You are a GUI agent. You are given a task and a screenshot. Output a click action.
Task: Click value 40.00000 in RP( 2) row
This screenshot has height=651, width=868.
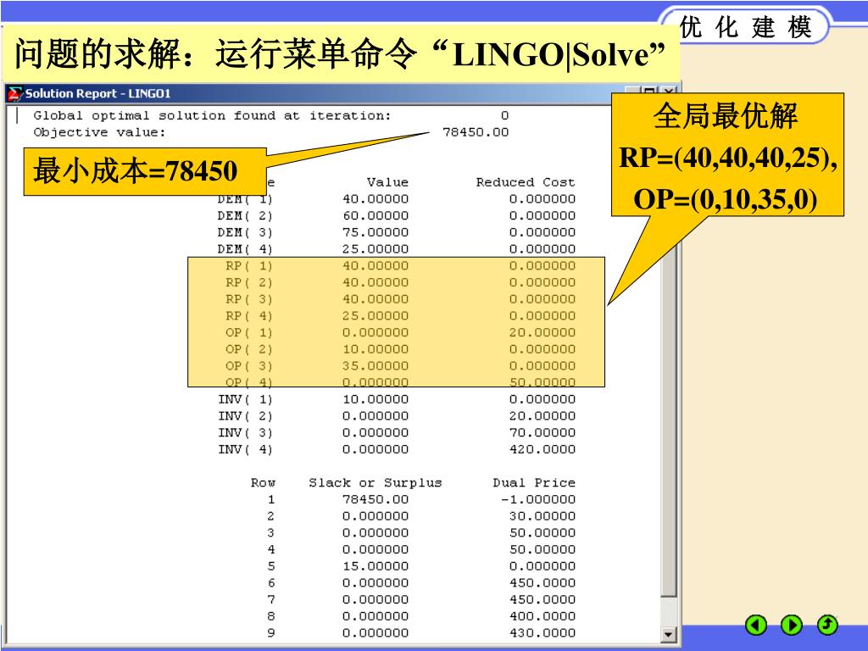coord(376,283)
